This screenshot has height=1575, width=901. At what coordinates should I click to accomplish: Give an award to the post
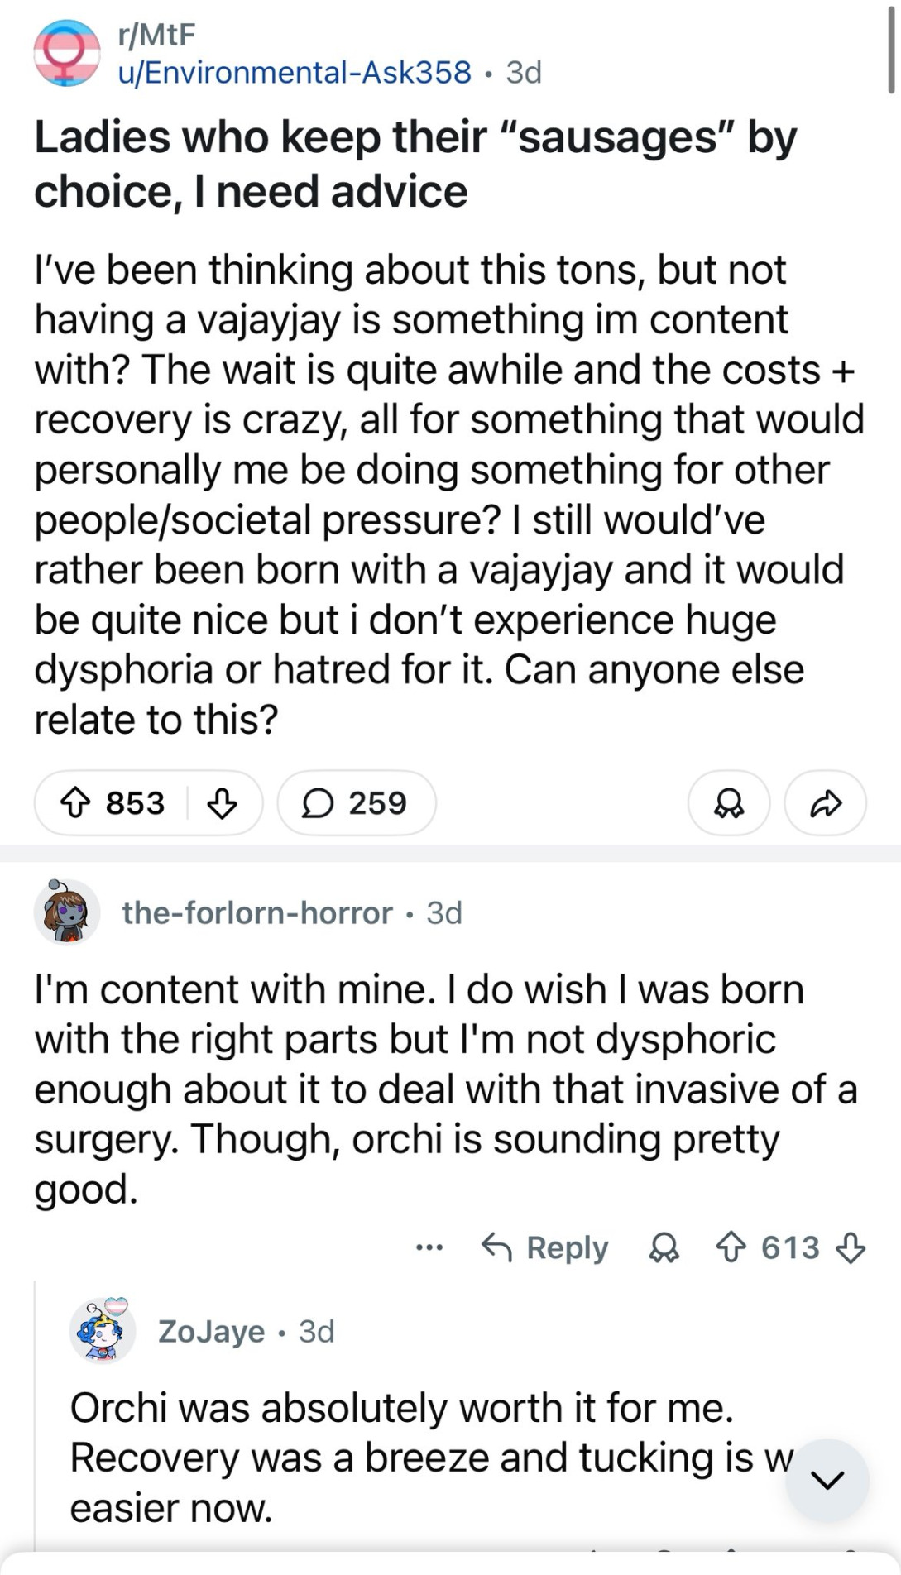tap(728, 803)
